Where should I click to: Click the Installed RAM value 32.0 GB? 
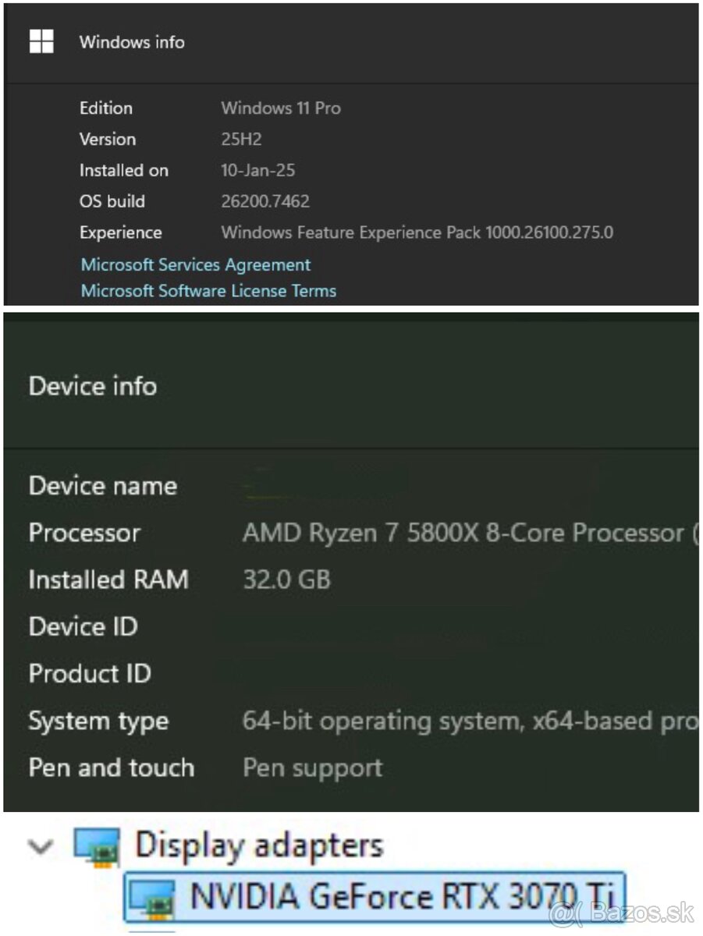(288, 580)
